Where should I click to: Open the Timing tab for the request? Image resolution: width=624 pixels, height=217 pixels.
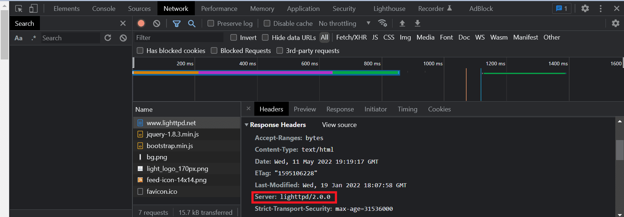pyautogui.click(x=407, y=109)
